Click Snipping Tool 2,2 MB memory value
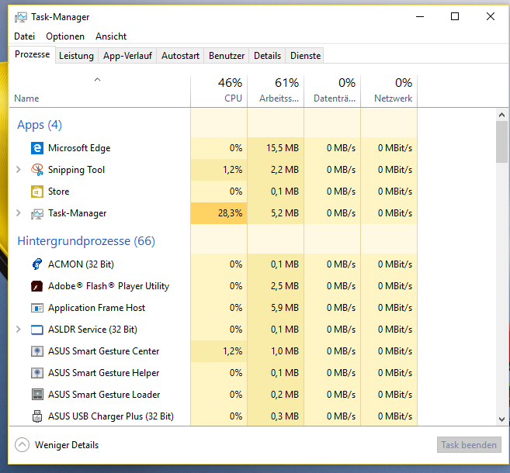Viewport: 510px width, 473px height. coord(285,170)
